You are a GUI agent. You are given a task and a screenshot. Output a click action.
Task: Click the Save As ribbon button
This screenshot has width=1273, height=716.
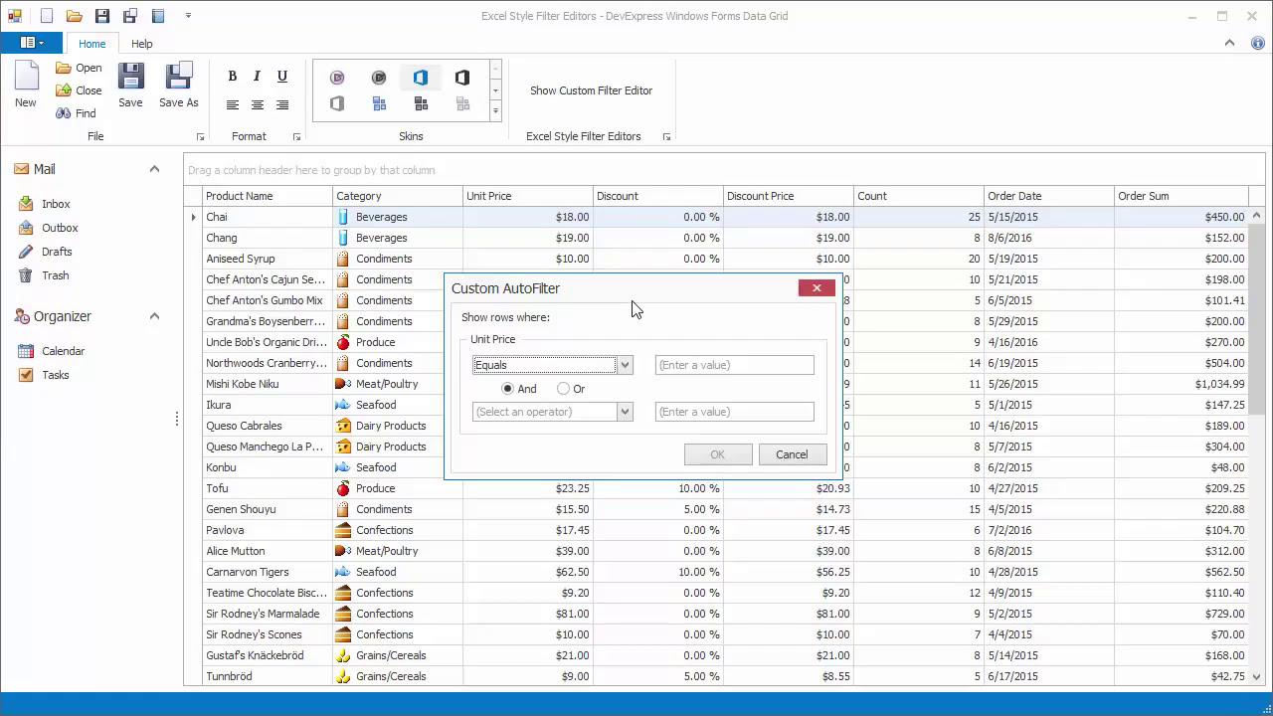[179, 85]
